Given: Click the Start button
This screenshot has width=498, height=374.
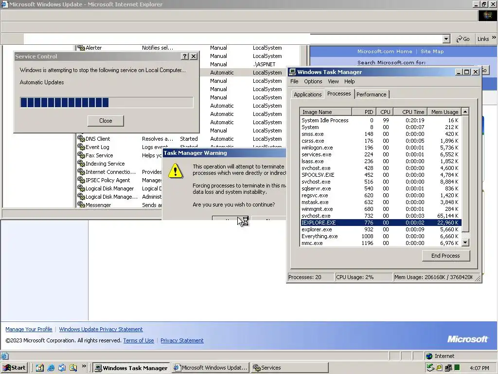Looking at the screenshot, I should click(x=15, y=368).
